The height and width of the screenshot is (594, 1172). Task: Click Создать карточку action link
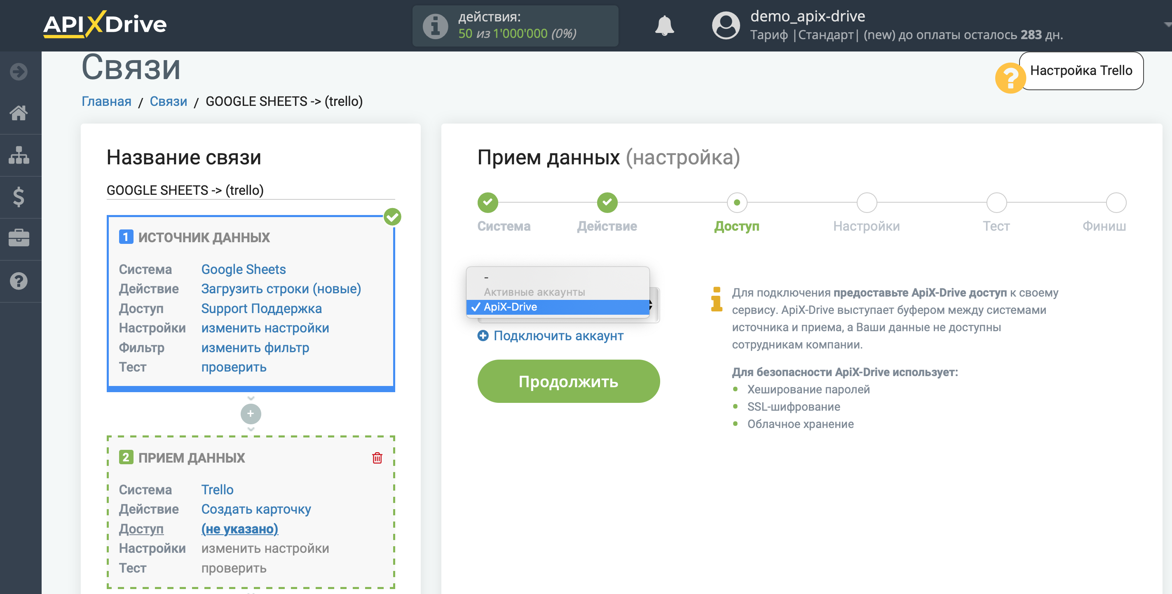point(255,509)
